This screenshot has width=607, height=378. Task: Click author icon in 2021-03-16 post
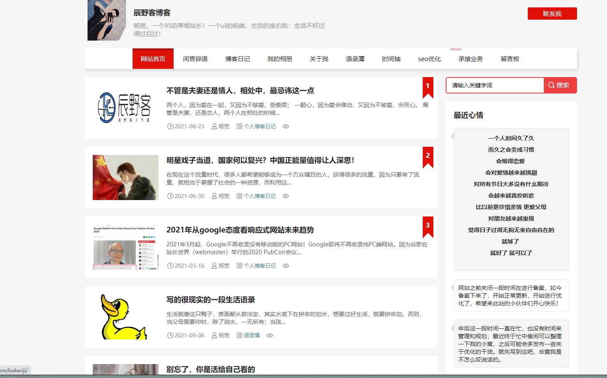click(214, 266)
